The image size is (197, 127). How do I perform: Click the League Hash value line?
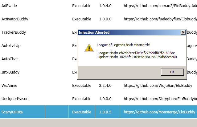(136, 53)
